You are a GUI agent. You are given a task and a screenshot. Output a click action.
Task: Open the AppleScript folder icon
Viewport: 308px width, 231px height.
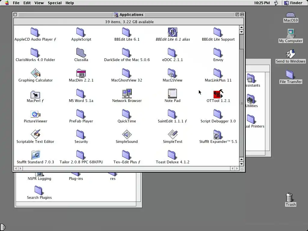pyautogui.click(x=80, y=32)
